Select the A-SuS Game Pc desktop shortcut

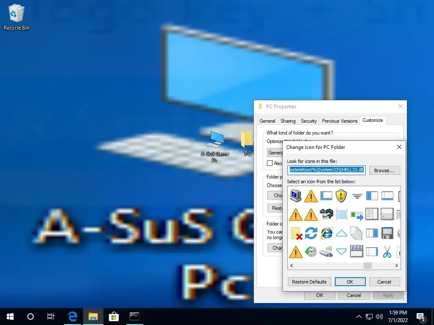215,146
